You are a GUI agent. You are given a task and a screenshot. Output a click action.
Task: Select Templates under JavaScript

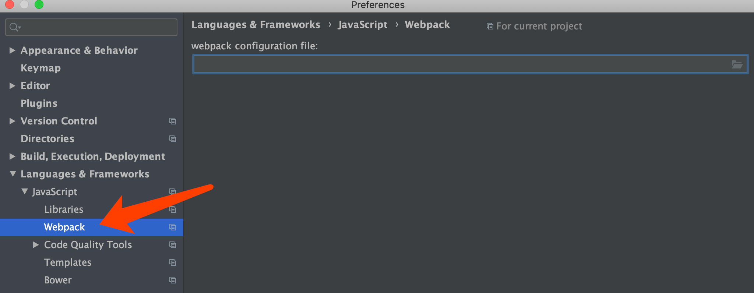[x=68, y=262]
